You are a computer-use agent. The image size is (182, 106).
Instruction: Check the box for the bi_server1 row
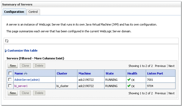[10, 86]
